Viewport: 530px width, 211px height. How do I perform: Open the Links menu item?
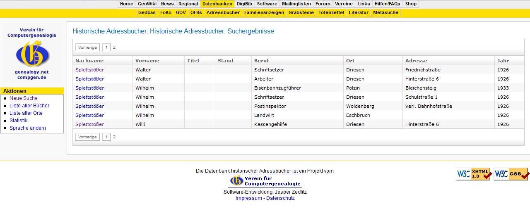[x=364, y=4]
